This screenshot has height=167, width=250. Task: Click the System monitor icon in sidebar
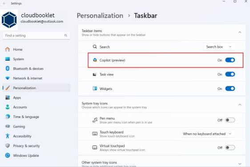(7, 59)
